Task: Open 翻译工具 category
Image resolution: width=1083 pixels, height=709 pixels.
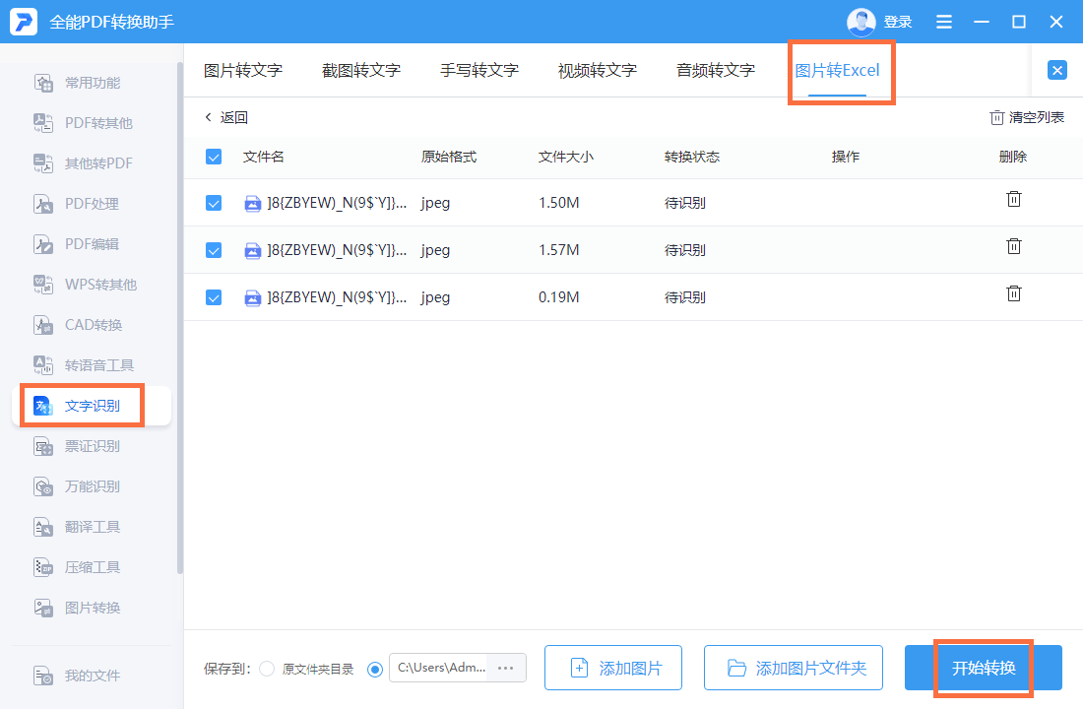Action: (77, 527)
